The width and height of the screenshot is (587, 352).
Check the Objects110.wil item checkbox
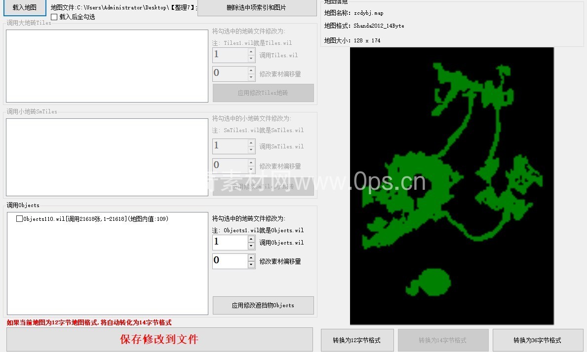[20, 219]
